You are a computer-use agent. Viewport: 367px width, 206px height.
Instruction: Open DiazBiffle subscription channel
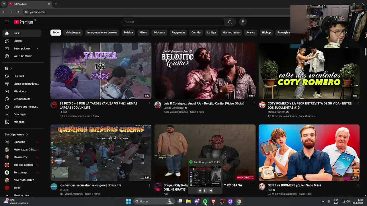[22, 142]
